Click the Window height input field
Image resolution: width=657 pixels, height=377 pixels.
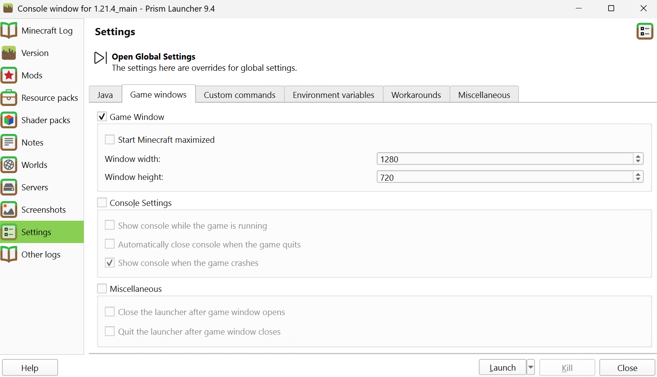coord(504,177)
